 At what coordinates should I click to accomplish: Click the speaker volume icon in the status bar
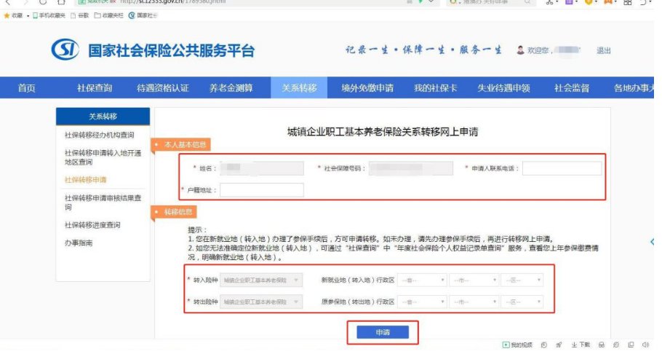645,345
